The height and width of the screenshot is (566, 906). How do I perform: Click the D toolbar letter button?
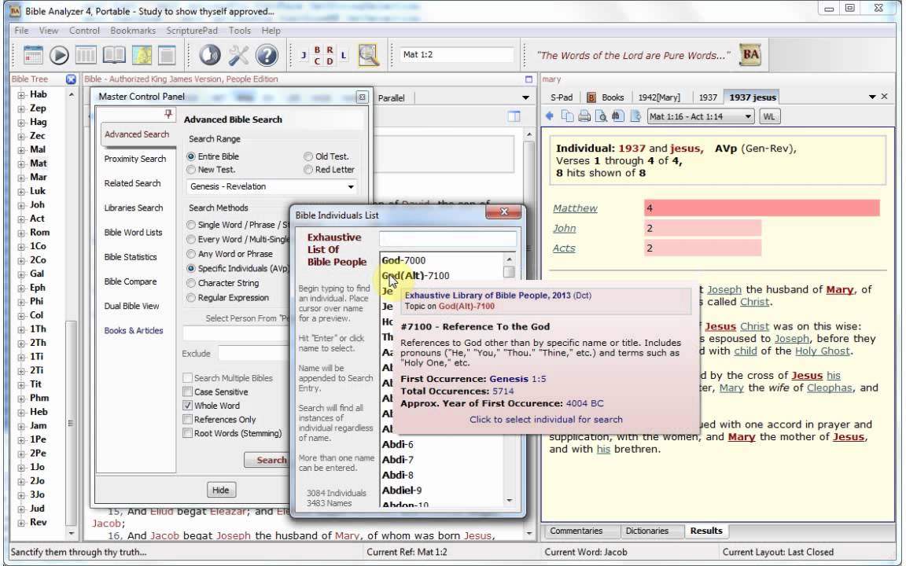[330, 61]
